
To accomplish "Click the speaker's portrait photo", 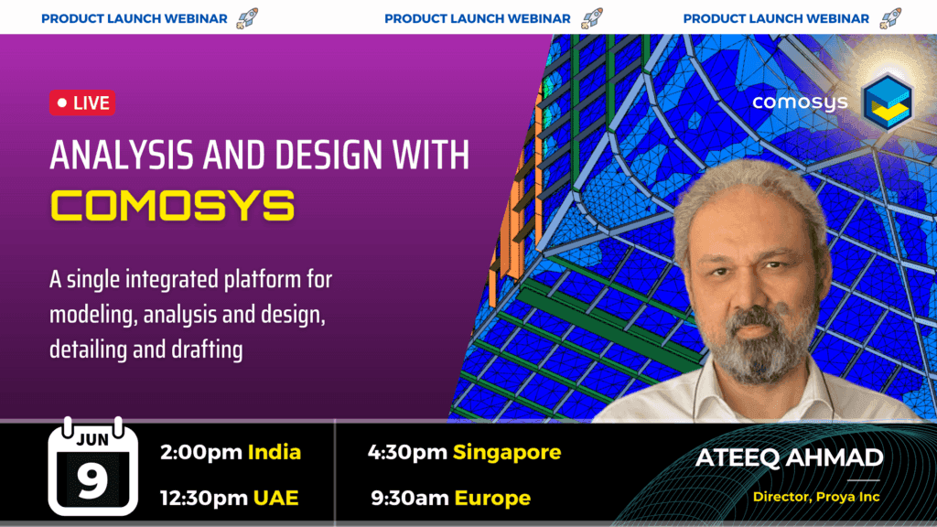I will tap(759, 293).
